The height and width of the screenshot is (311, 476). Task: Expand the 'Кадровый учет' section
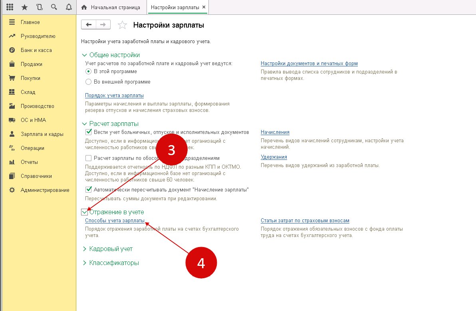point(84,249)
